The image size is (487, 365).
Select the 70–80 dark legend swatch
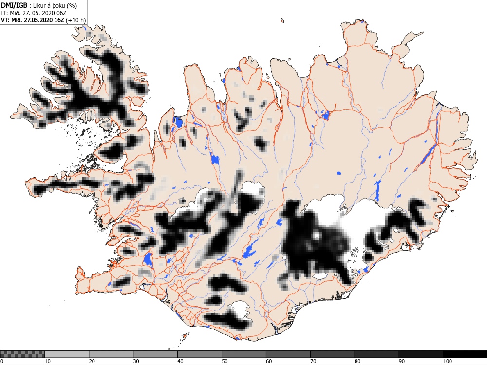332,354
